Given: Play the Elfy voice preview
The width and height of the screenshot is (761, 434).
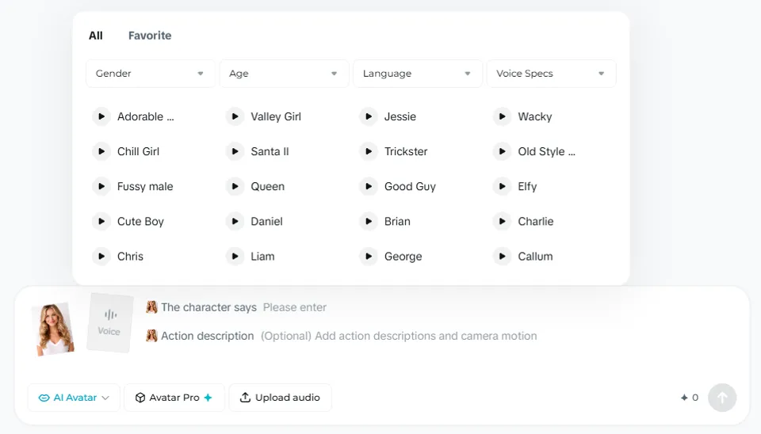Looking at the screenshot, I should (x=502, y=186).
